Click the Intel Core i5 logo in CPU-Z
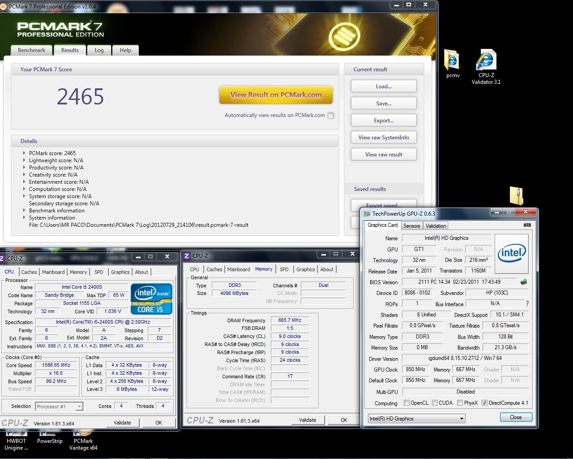 click(x=151, y=299)
